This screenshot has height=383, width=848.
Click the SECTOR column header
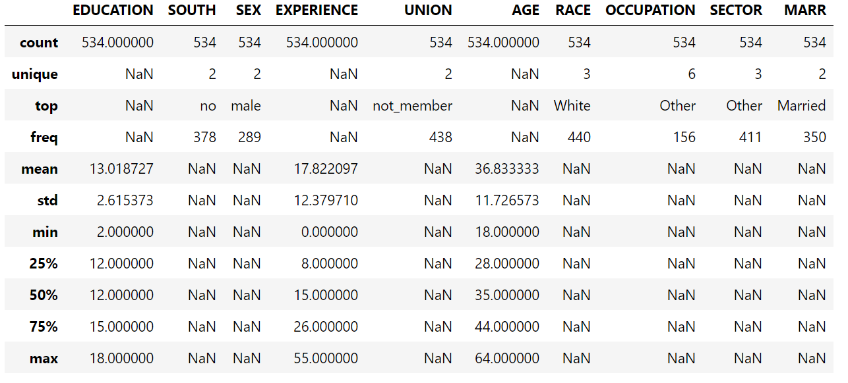click(736, 11)
